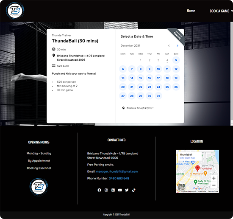Viewport: 233px width, 219px height.
Task: Select December 5 on the calendar
Action: click(x=176, y=60)
